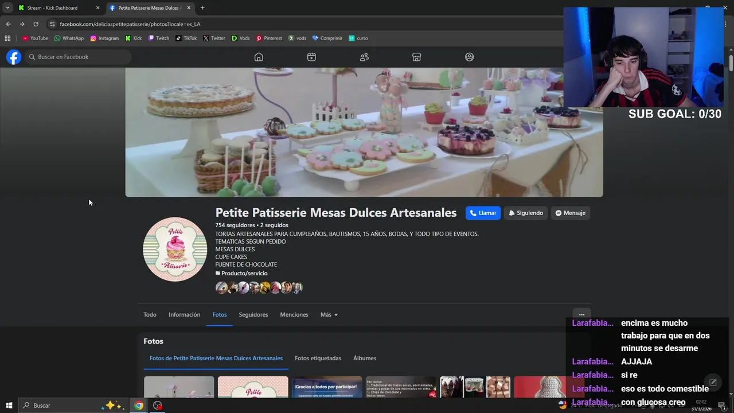This screenshot has height=413, width=734.
Task: Click the Mensaje button
Action: 570,213
